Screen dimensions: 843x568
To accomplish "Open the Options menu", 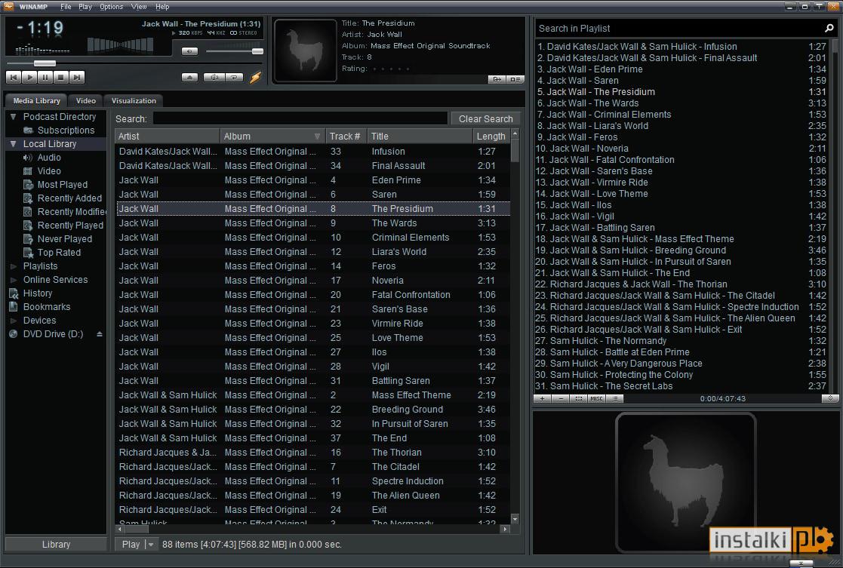I will coord(111,6).
